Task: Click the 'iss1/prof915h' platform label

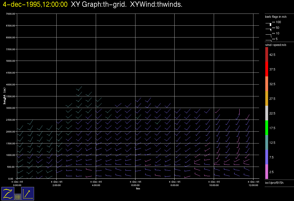Action: [x=274, y=183]
